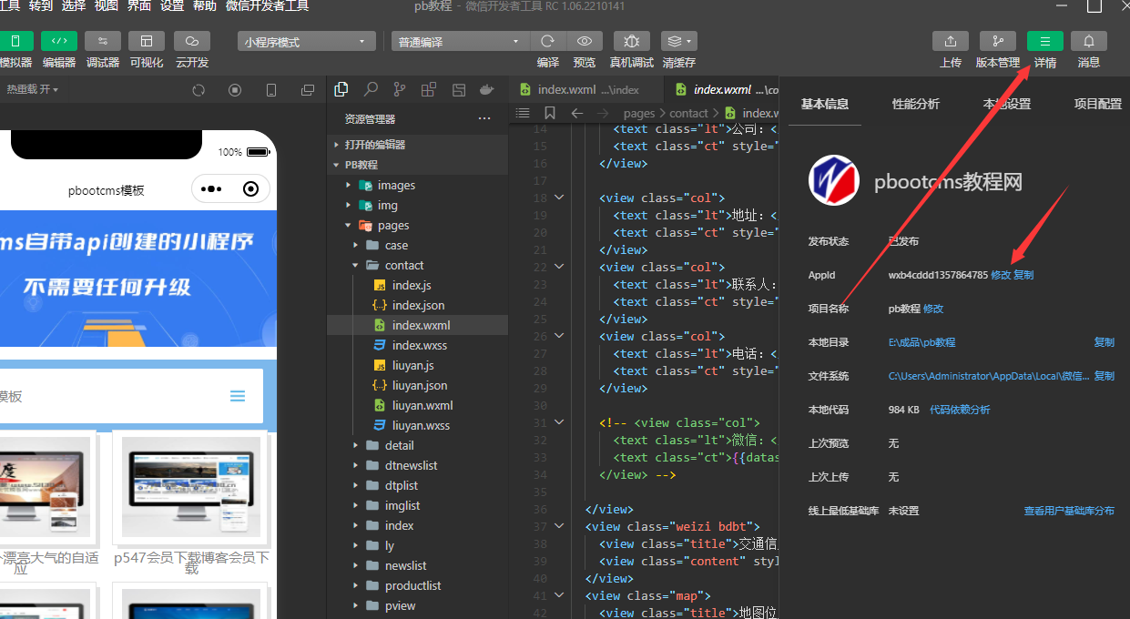The image size is (1130, 619).
Task: Open the 设置 menu
Action: tap(172, 6)
